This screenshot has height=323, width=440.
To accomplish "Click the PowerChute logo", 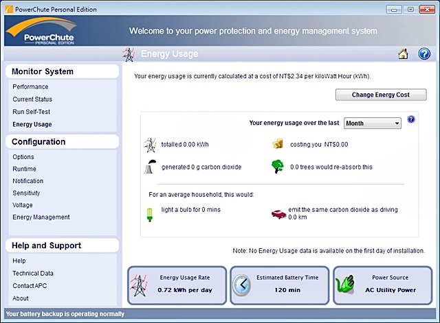I will tap(41, 31).
